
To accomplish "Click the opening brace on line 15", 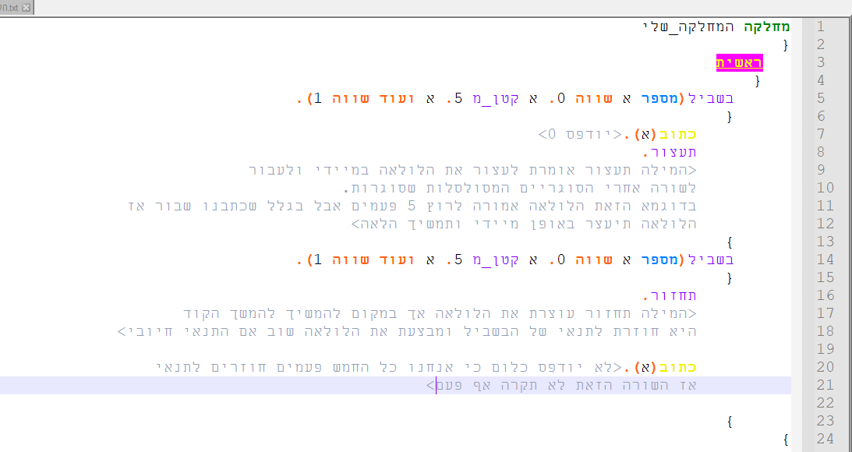I will (x=729, y=277).
